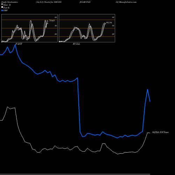
Task: Click the OBV line's highest peak near FAST label
Action: (x=15, y=45)
